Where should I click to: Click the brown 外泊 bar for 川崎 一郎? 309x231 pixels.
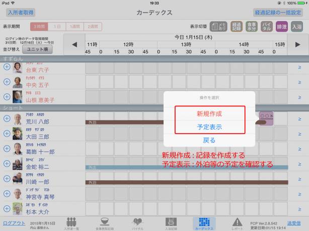click(186, 182)
